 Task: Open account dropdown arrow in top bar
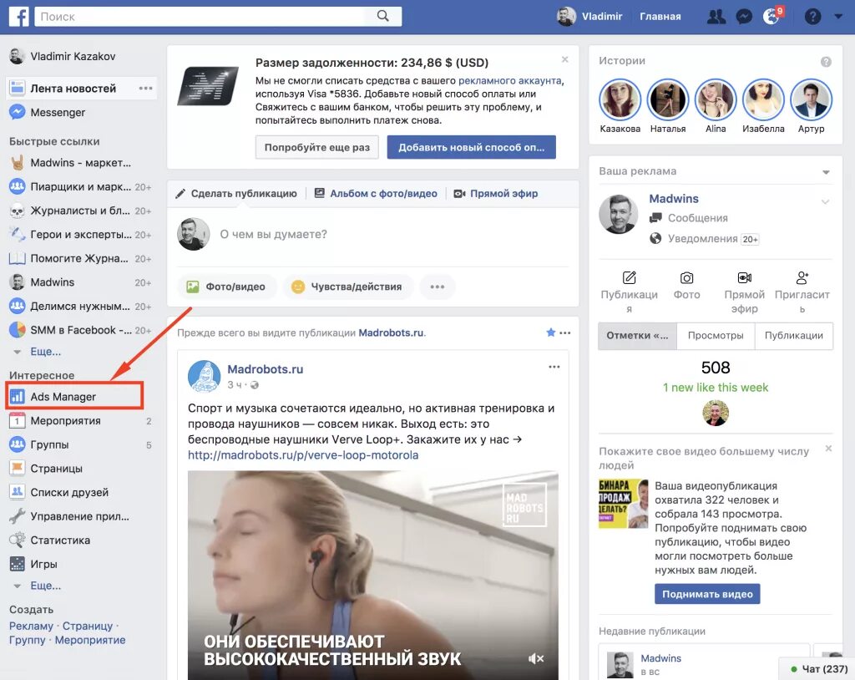(x=838, y=17)
